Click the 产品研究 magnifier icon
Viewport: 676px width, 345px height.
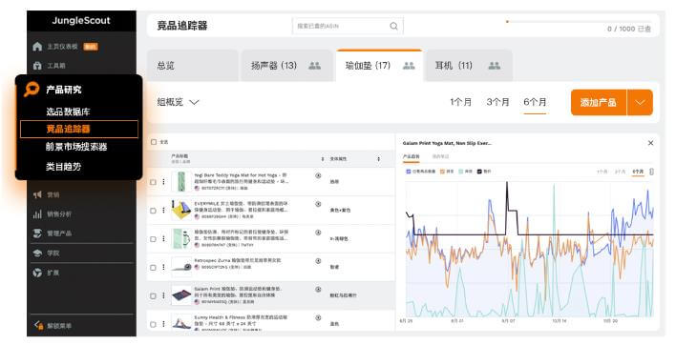pyautogui.click(x=32, y=89)
